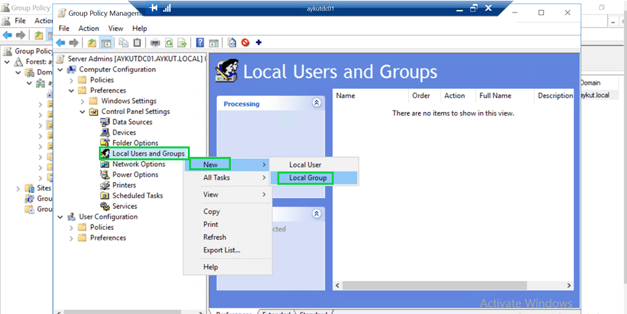Open the Action menu in menu bar
This screenshot has height=314, width=627.
pyautogui.click(x=88, y=28)
